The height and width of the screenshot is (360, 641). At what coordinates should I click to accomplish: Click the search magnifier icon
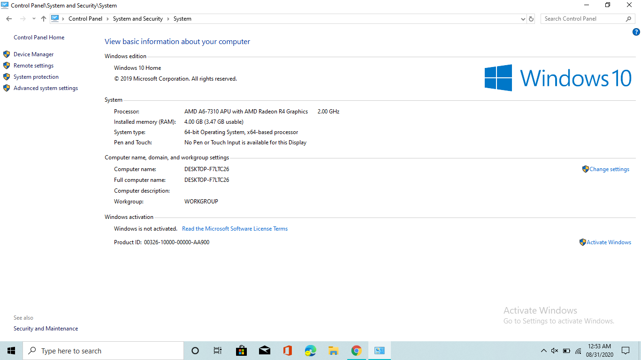pyautogui.click(x=629, y=19)
